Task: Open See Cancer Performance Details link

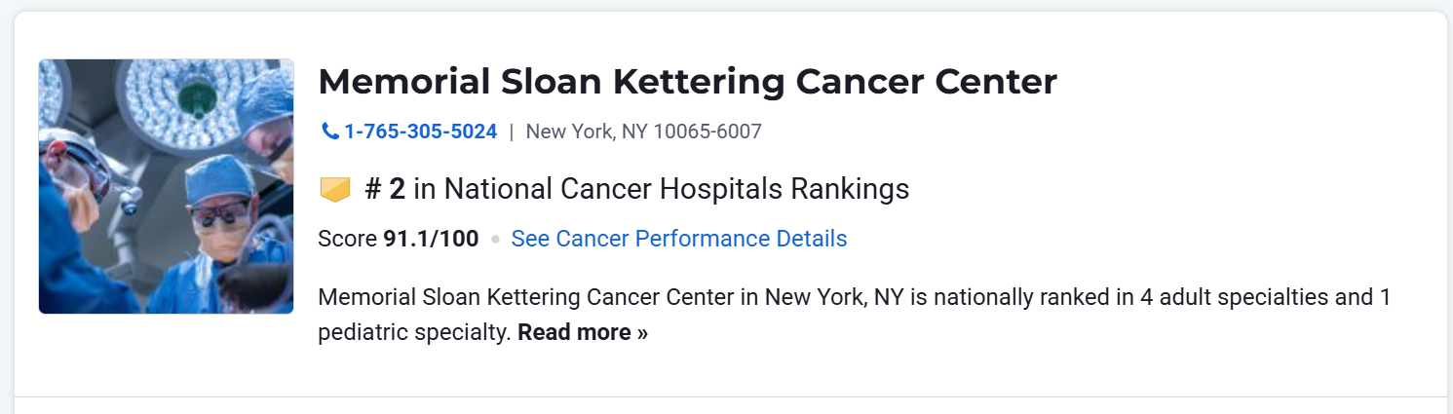Action: 678,239
